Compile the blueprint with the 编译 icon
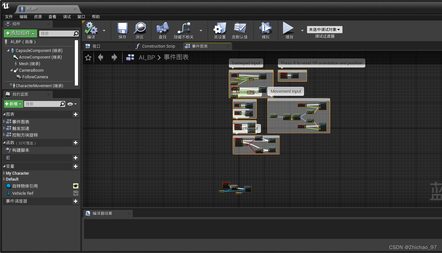This screenshot has height=253, width=442. [91, 30]
